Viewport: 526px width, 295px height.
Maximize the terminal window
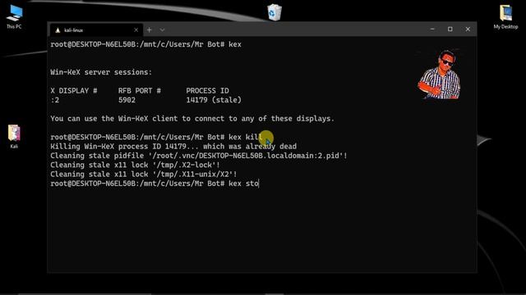[450, 29]
